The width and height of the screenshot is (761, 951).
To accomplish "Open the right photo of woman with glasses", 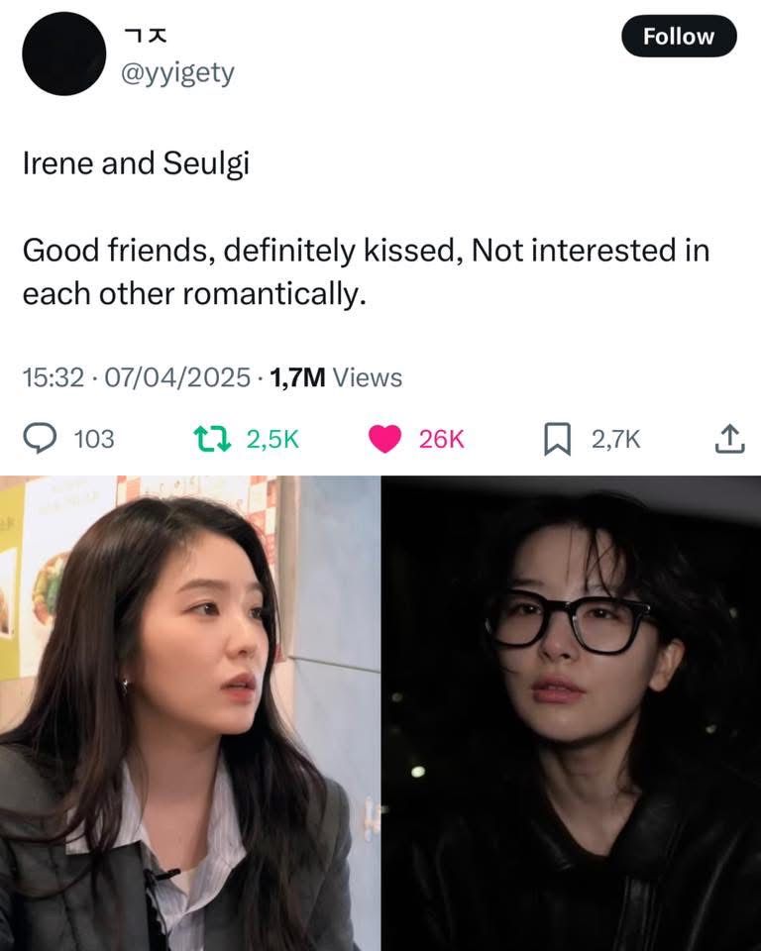I will [571, 713].
